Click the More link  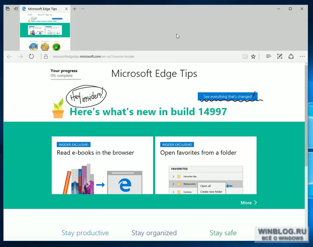[x=249, y=203]
